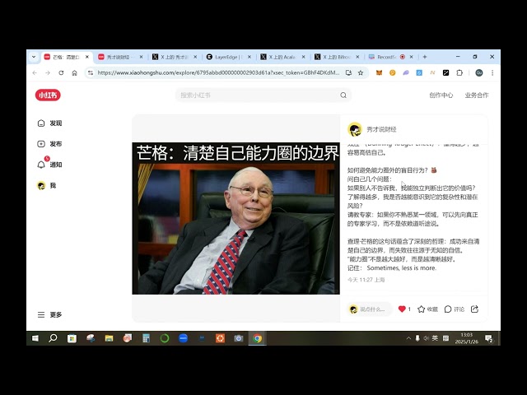Screen dimensions: 527x395
Task: Open the camera app in taskbar
Action: [x=239, y=338]
